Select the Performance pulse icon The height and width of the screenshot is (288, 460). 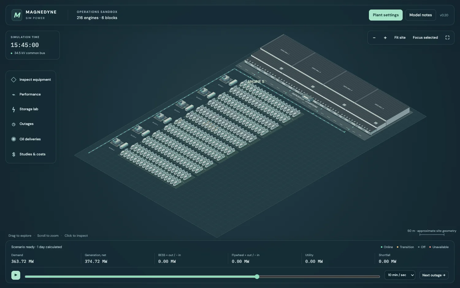[x=13, y=95]
